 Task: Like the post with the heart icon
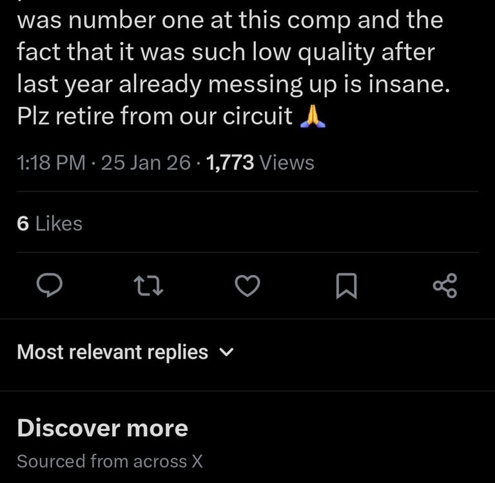click(247, 285)
